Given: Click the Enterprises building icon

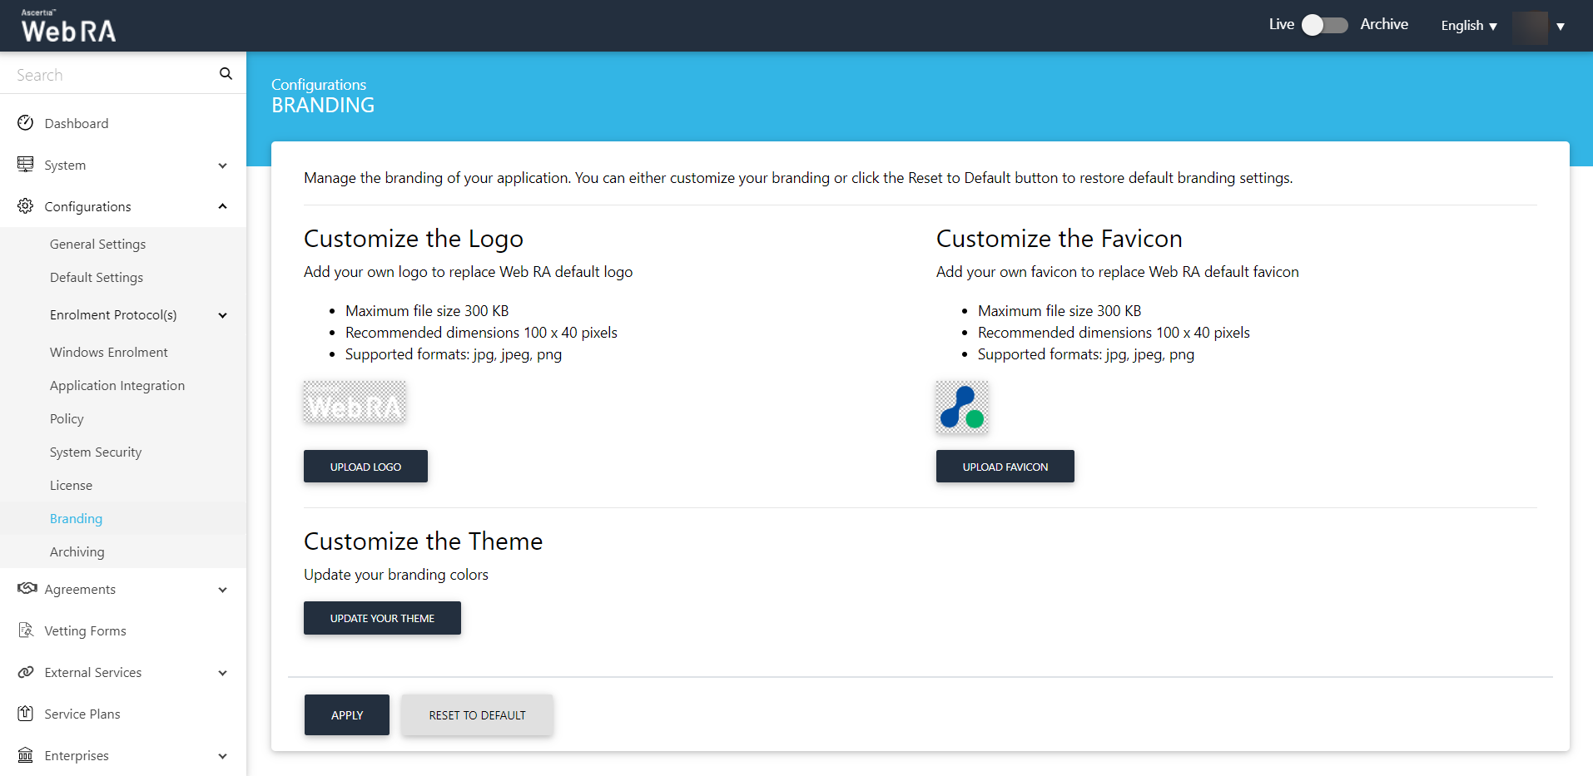Looking at the screenshot, I should pyautogui.click(x=26, y=754).
